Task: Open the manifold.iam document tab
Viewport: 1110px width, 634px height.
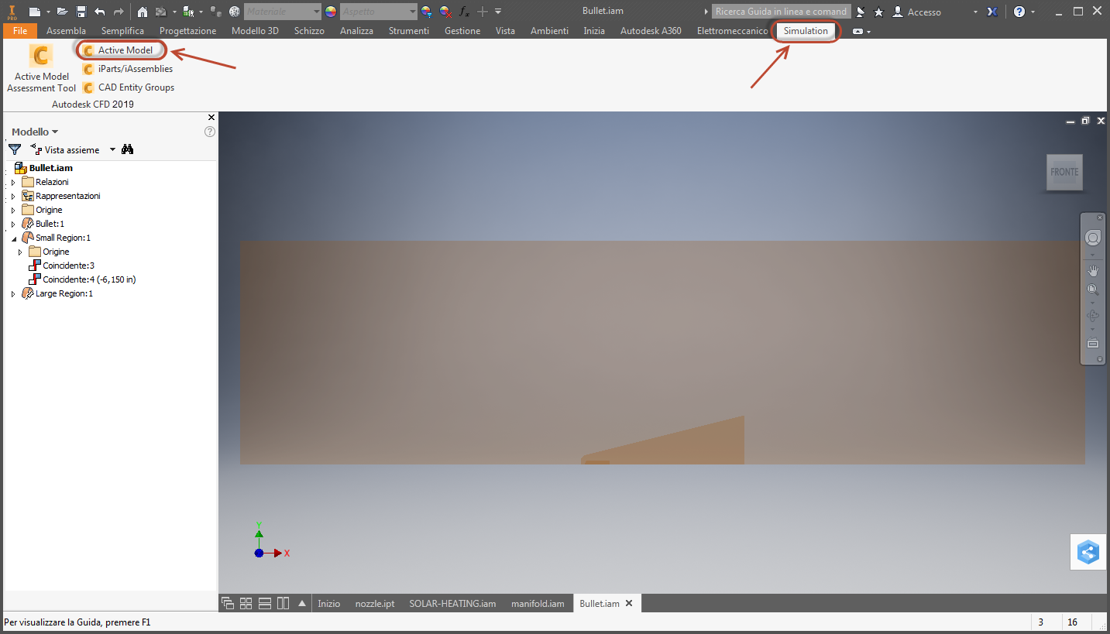Action: 538,603
